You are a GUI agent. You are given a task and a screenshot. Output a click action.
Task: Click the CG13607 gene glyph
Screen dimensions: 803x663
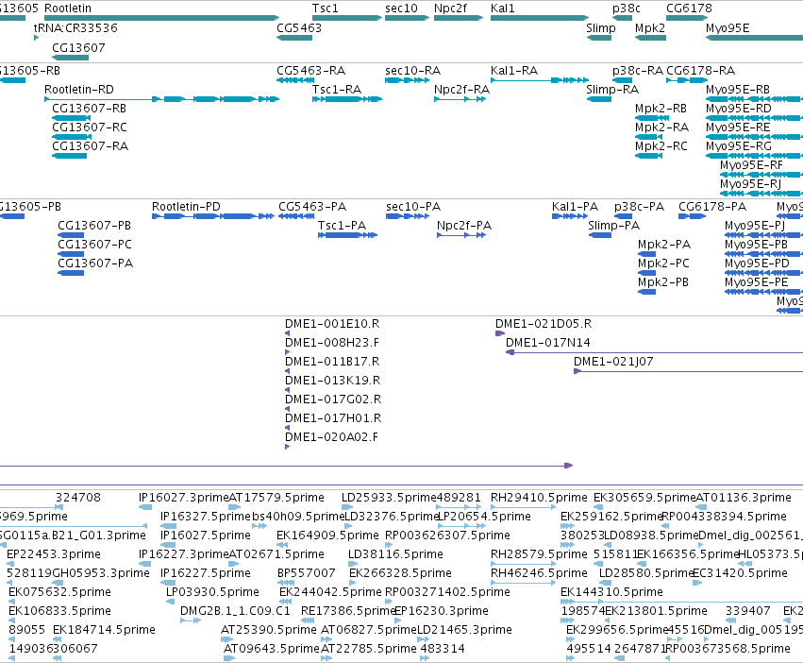pyautogui.click(x=70, y=57)
